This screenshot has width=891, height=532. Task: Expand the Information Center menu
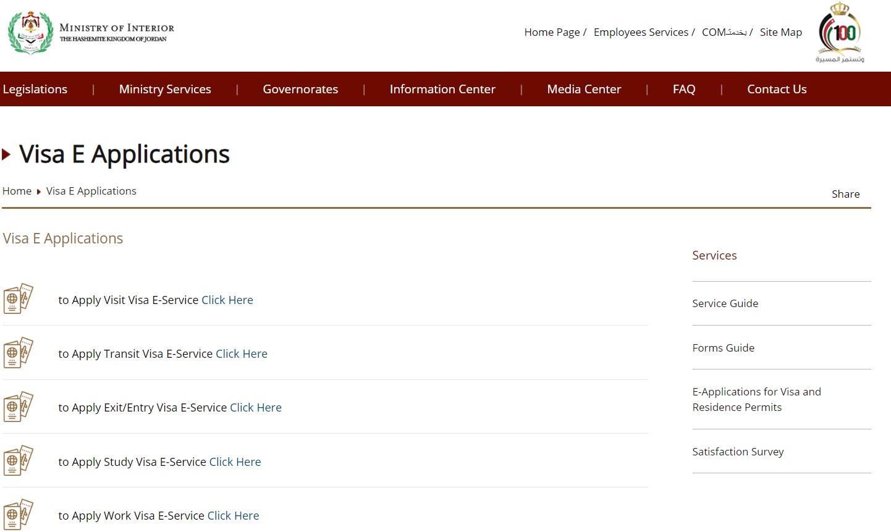coord(442,89)
